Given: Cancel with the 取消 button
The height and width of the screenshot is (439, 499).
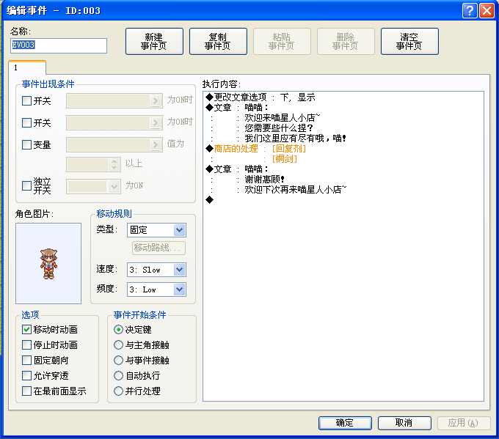Looking at the screenshot, I should [x=404, y=423].
